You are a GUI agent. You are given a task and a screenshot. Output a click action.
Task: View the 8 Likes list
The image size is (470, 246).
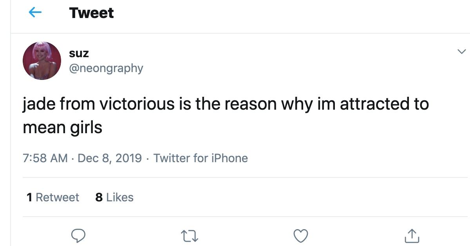(x=114, y=197)
